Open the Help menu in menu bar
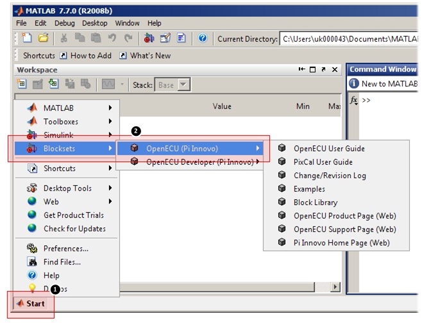The image size is (422, 323). tap(154, 23)
